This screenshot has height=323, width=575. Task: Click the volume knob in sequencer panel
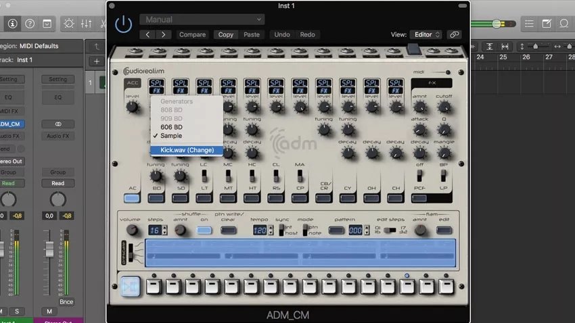tap(132, 230)
